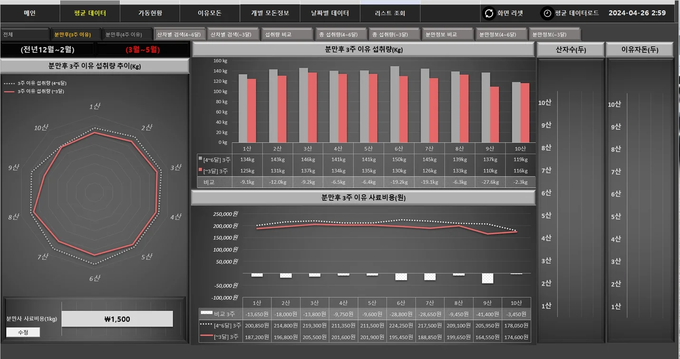Click the 총 섭취량(~3달) button
The height and width of the screenshot is (359, 680).
[394, 34]
